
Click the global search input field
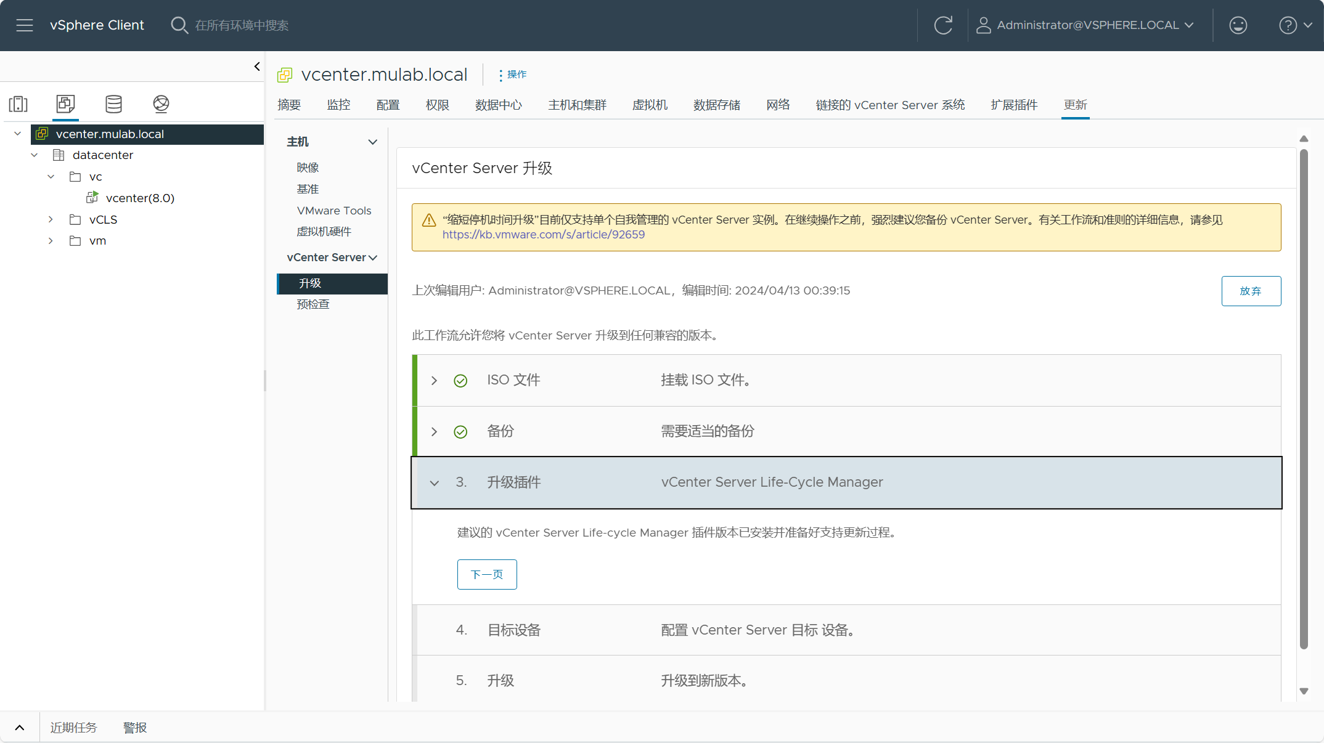241,25
